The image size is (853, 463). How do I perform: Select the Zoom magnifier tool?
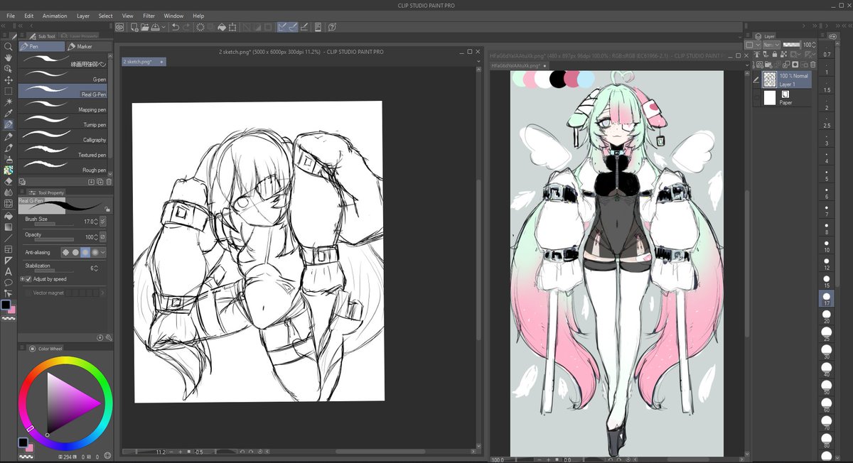coord(8,46)
